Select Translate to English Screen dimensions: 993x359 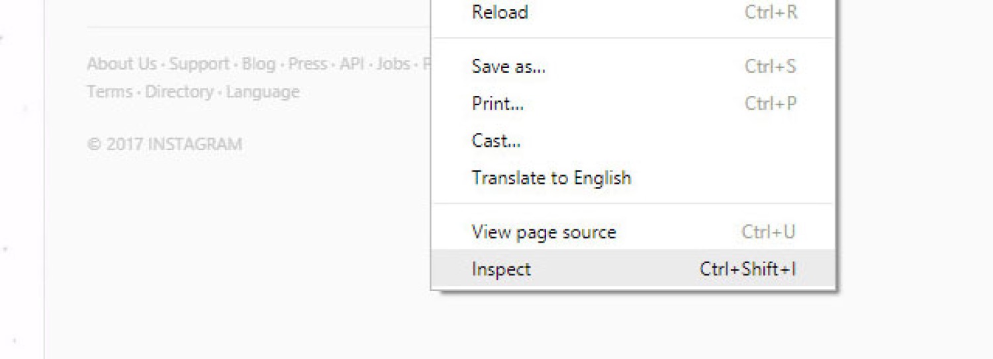[551, 178]
